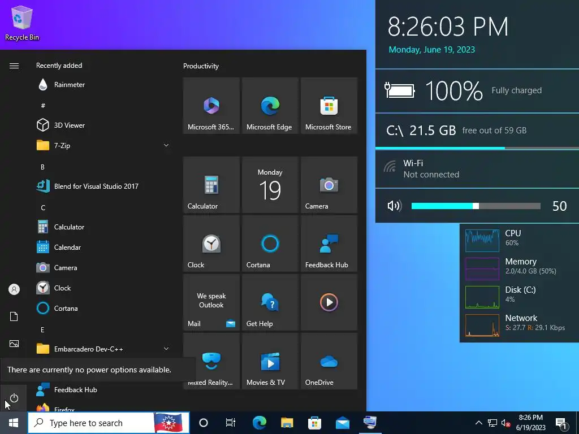
Task: Click the CPU usage graph
Action: pyautogui.click(x=482, y=241)
